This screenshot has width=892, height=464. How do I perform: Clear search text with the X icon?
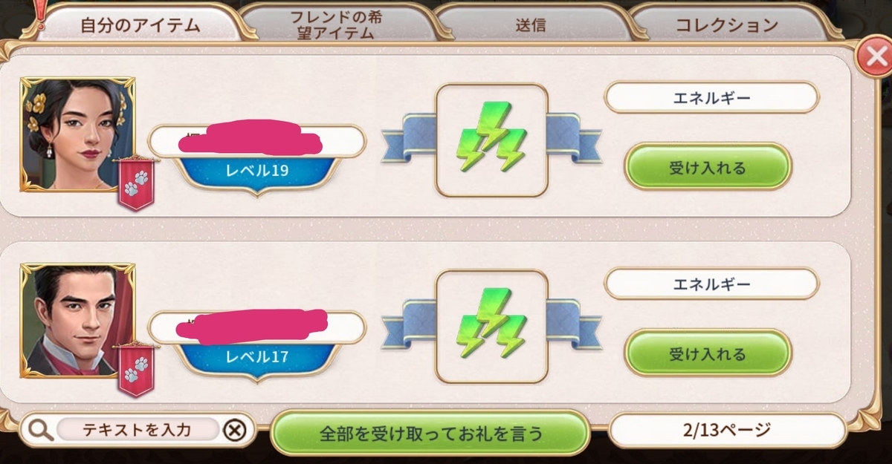[234, 430]
